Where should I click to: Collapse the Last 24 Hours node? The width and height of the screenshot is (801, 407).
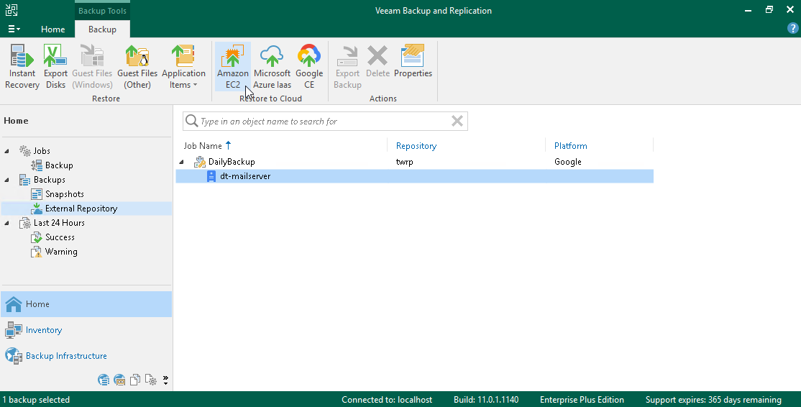click(6, 223)
